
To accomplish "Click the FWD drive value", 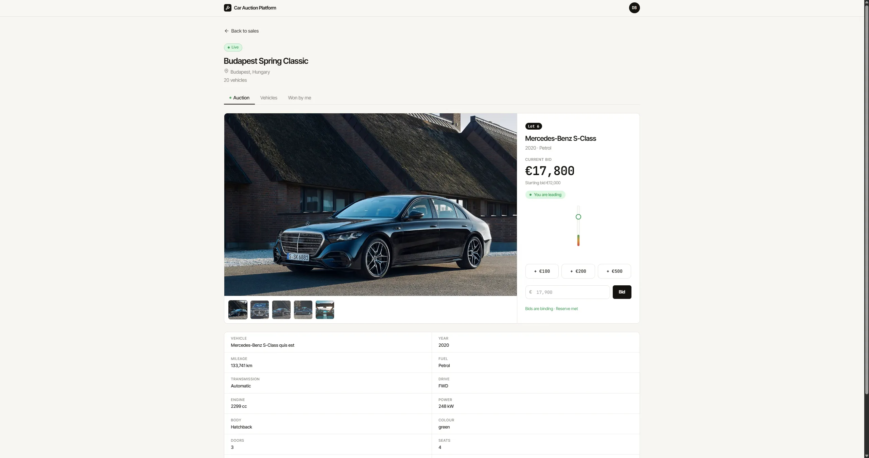I will click(x=443, y=386).
